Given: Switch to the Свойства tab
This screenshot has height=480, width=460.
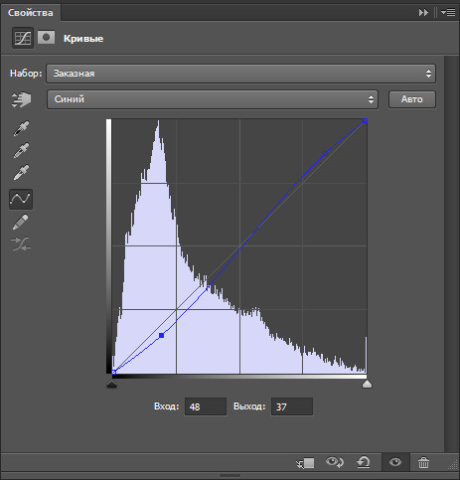Looking at the screenshot, I should tap(31, 13).
